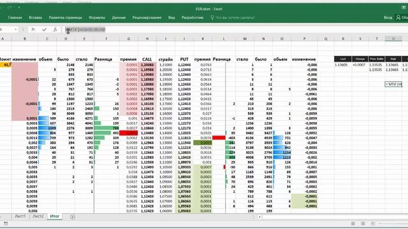Click the volume cell showing 1009

(x=47, y=128)
